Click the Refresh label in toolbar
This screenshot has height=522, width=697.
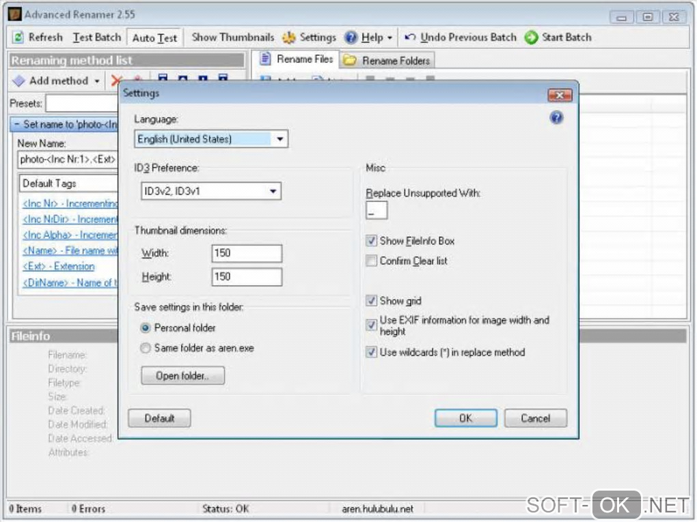45,38
